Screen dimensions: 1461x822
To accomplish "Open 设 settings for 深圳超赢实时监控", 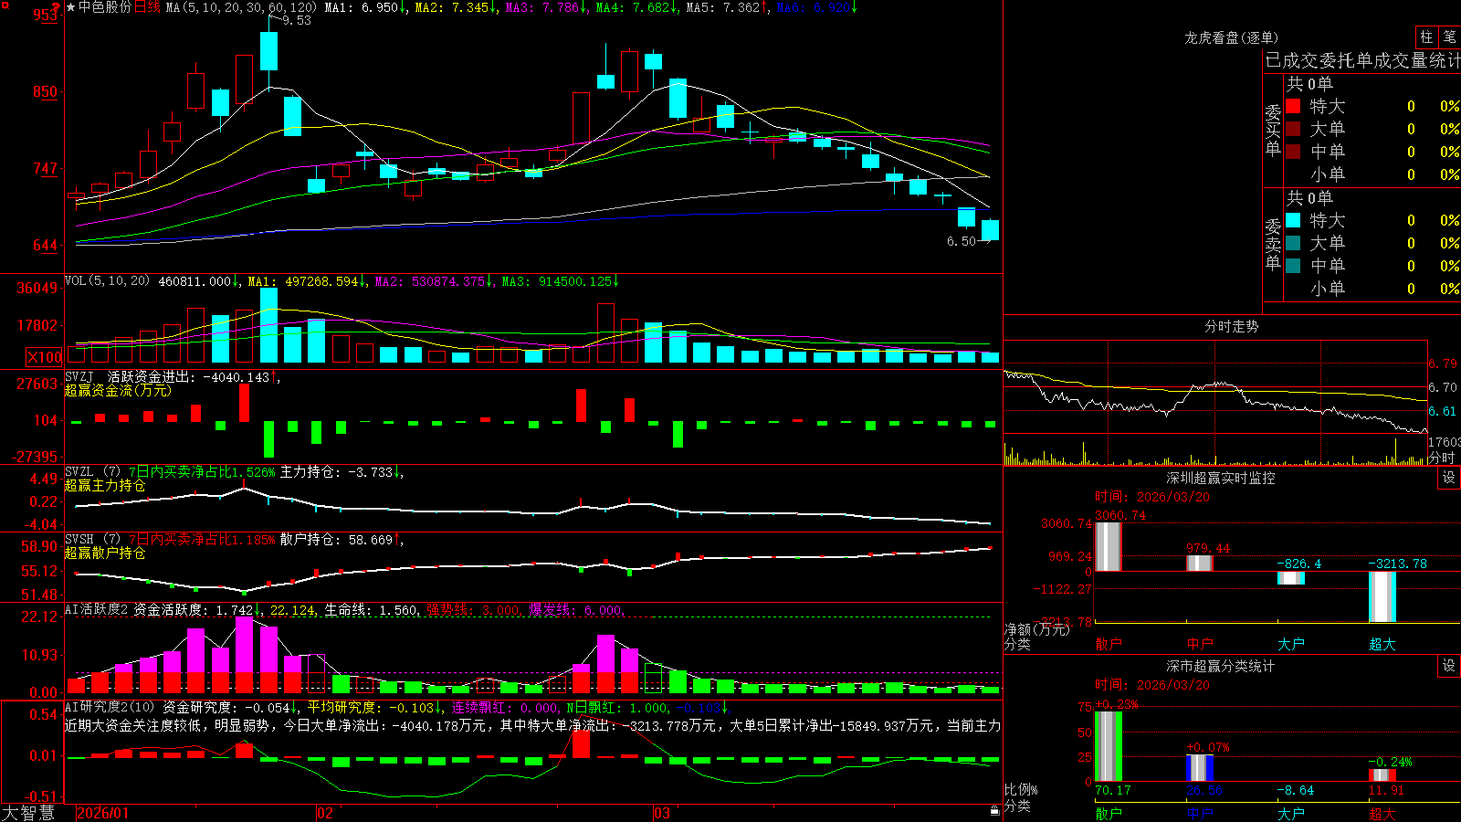I will (x=1449, y=478).
